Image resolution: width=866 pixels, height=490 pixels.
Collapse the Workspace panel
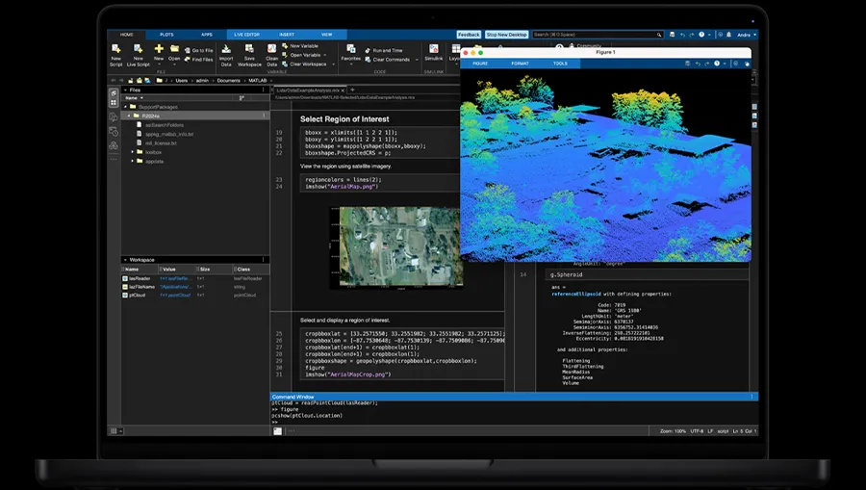[124, 260]
